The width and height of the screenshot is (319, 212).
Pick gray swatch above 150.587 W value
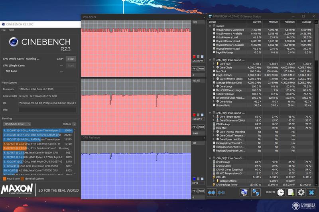coord(198,115)
